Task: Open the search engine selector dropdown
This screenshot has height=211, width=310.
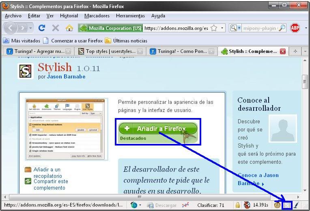Action: pos(235,28)
